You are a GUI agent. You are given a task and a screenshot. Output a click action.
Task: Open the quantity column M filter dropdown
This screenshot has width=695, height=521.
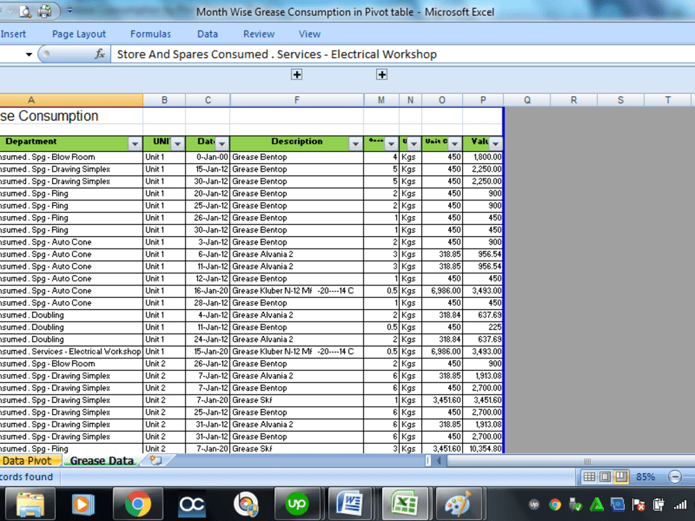[x=391, y=143]
